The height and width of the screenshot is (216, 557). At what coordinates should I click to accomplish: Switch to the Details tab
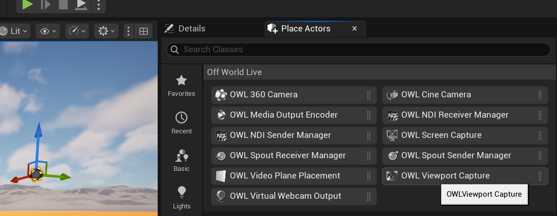point(185,29)
